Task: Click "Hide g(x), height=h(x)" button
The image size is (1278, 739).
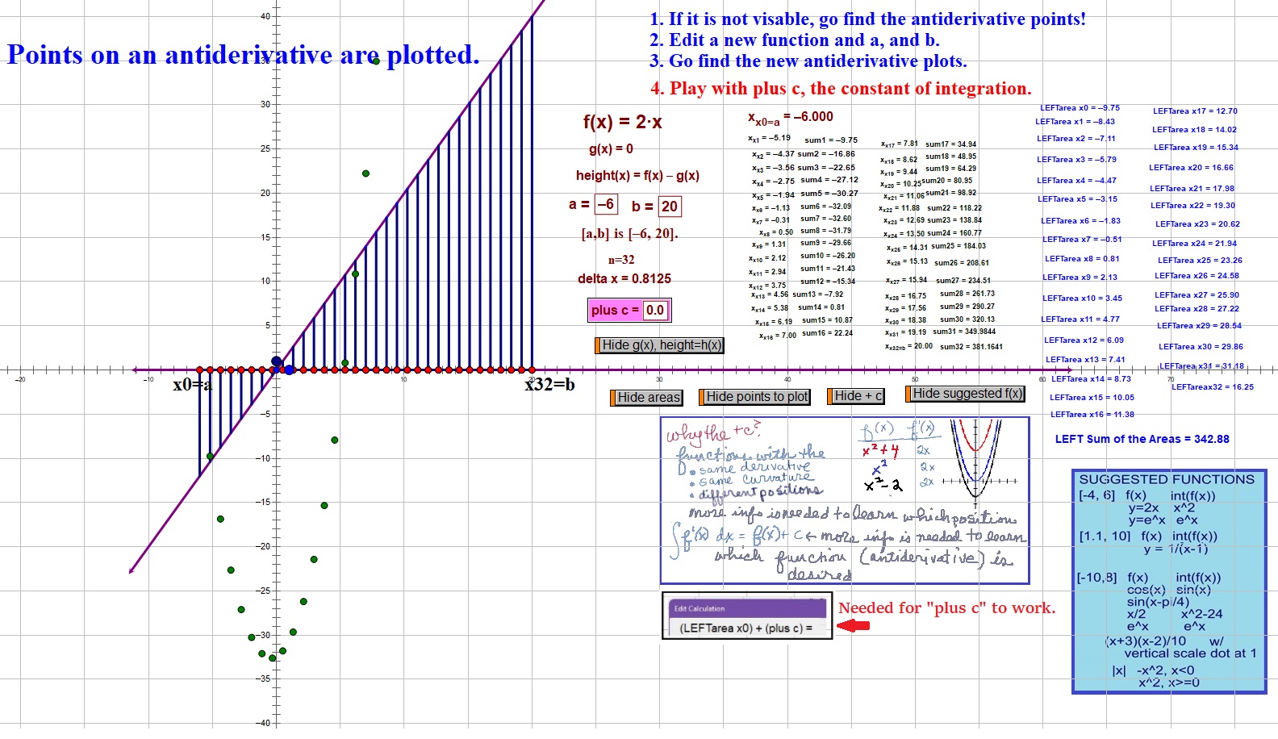Action: [x=659, y=345]
